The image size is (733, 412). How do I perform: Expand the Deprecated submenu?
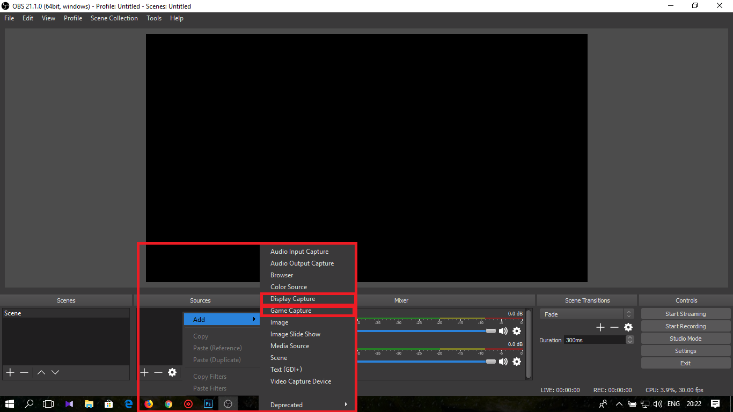[308, 405]
